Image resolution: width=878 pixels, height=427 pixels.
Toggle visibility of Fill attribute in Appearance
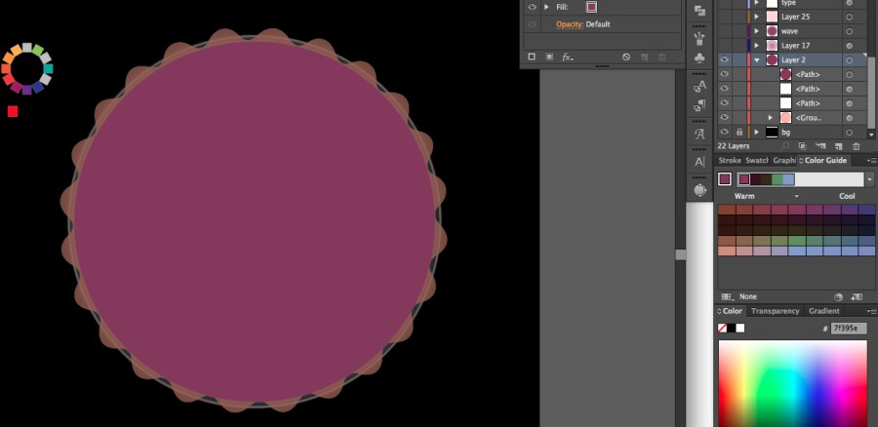532,7
